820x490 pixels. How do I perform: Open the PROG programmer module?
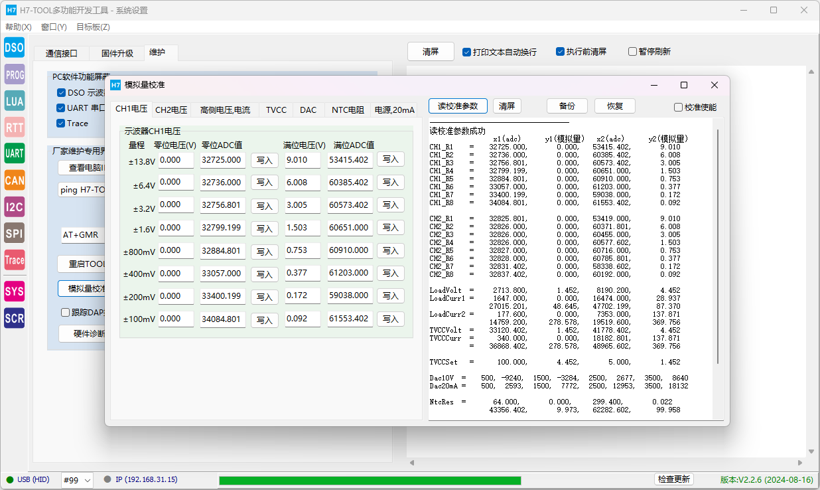15,75
